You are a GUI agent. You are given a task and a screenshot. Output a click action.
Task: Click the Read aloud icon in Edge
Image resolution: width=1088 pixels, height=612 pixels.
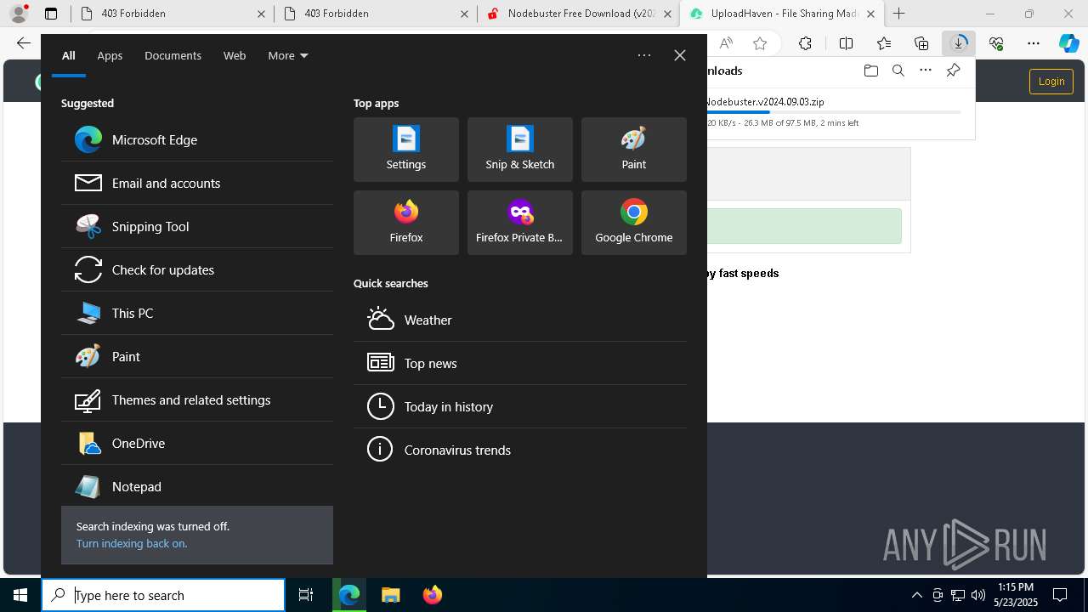pos(726,43)
